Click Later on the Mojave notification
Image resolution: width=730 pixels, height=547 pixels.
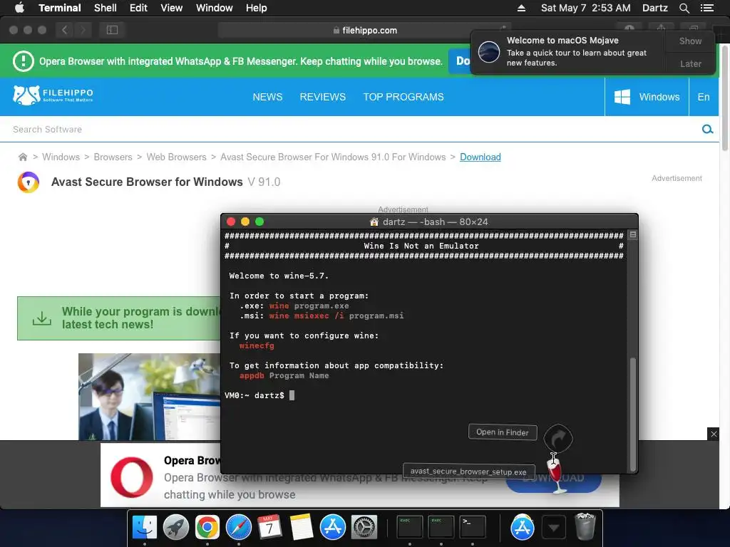coord(690,63)
